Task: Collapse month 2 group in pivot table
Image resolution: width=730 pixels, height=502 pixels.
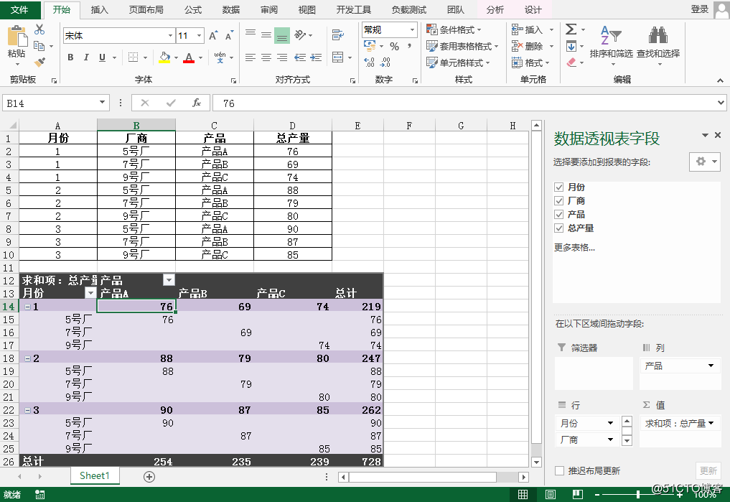Action: (x=27, y=358)
